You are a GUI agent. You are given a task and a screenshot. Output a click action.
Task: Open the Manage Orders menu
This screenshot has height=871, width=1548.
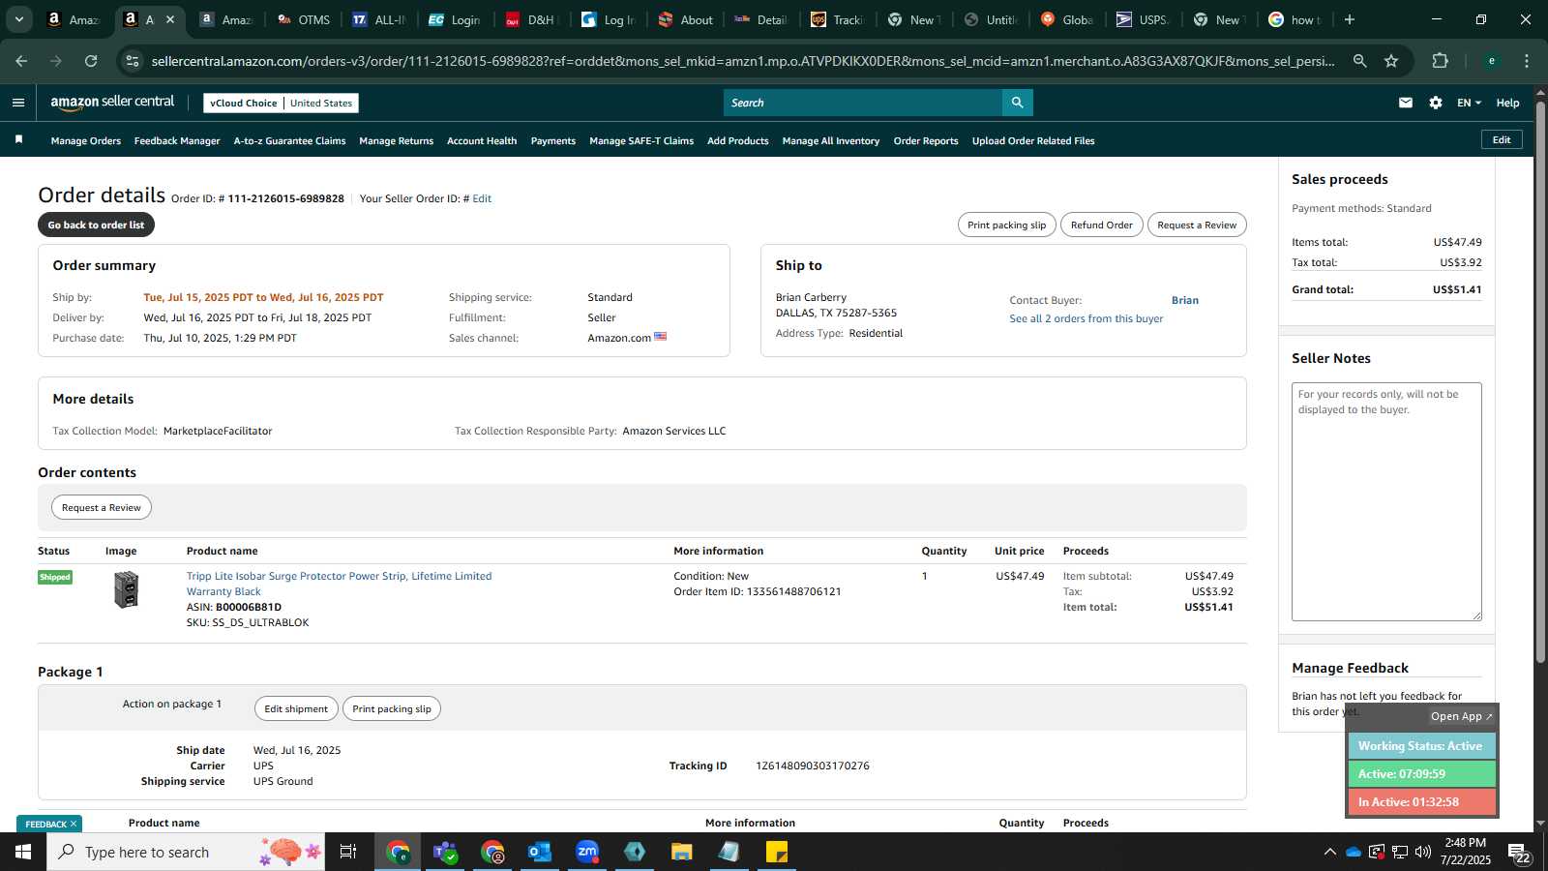pyautogui.click(x=86, y=140)
